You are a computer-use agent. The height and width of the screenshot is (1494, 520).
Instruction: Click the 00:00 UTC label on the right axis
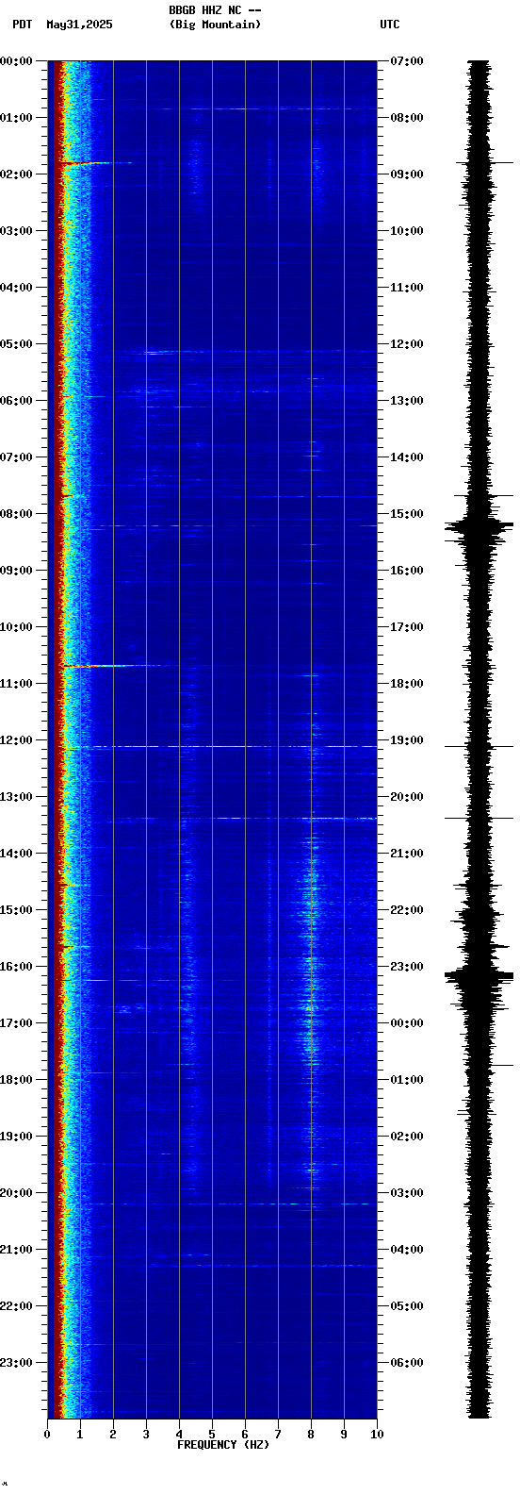[407, 1023]
